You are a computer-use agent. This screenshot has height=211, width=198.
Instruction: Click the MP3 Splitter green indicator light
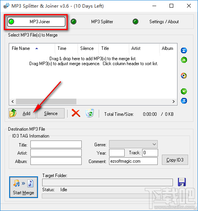click(x=74, y=22)
